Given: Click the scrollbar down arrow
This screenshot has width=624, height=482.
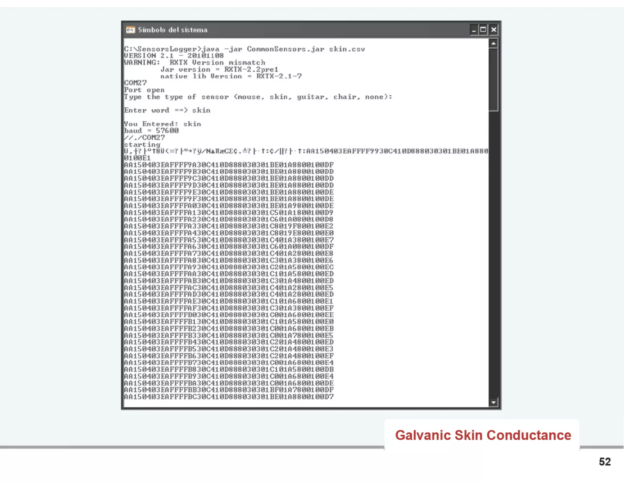Looking at the screenshot, I should (493, 402).
